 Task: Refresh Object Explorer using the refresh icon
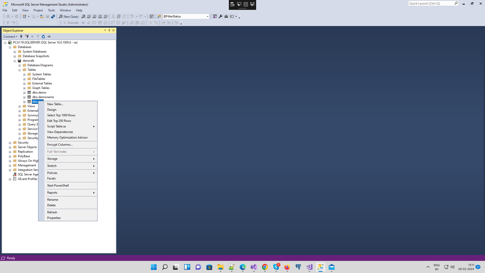(43, 36)
